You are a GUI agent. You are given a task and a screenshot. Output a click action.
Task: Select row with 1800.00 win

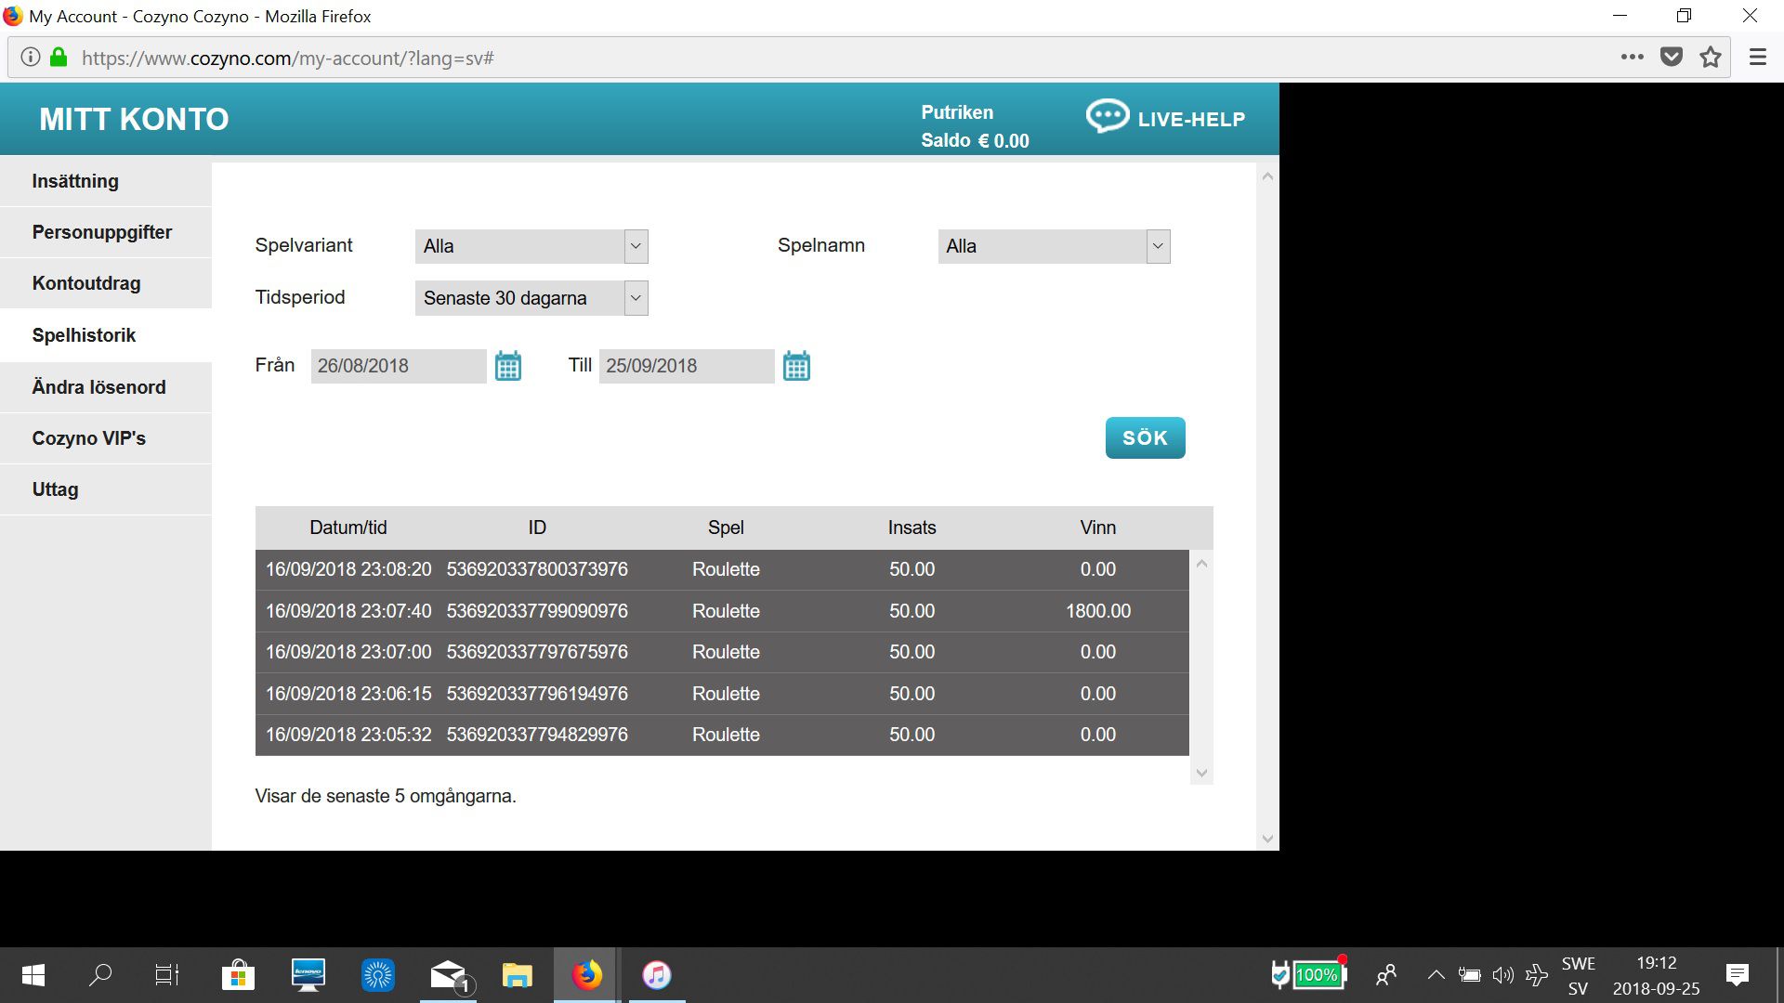coord(722,611)
